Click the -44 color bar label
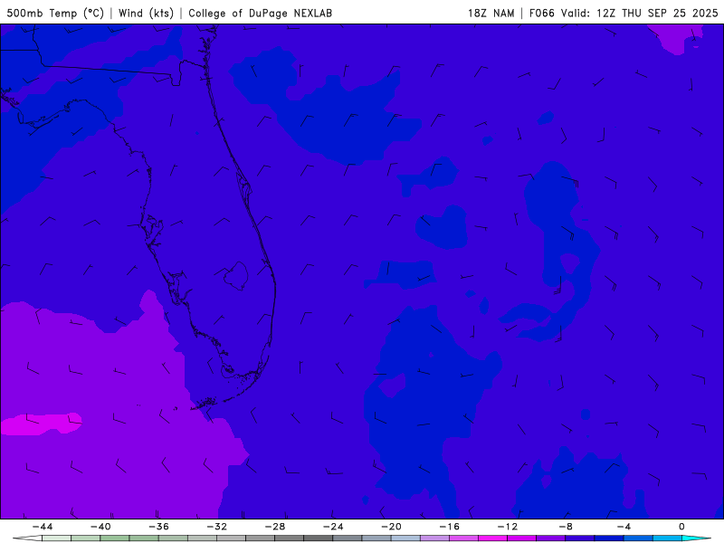This screenshot has height=543, width=724. 43,527
